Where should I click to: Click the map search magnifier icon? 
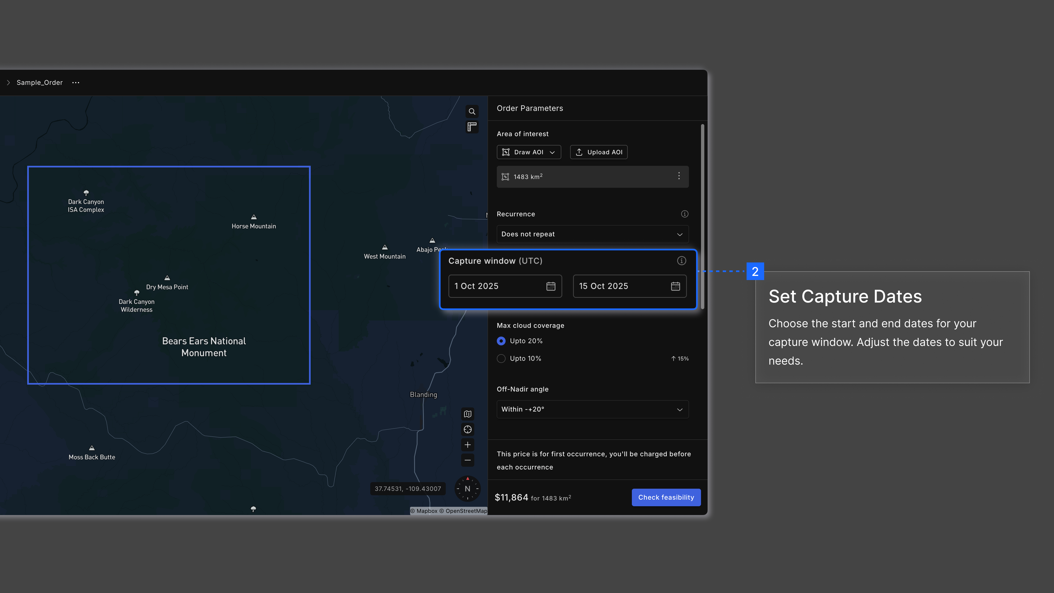tap(472, 111)
